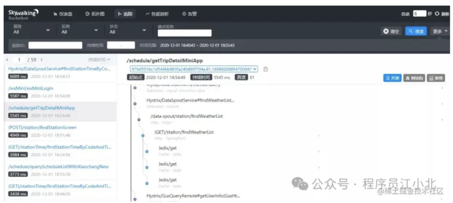Click the 刷新 refresh icon
Image resolution: width=453 pixels, height=203 pixels.
437,14
